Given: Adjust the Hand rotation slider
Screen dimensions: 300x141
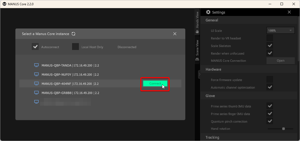Looking at the screenshot, I should [283, 129].
